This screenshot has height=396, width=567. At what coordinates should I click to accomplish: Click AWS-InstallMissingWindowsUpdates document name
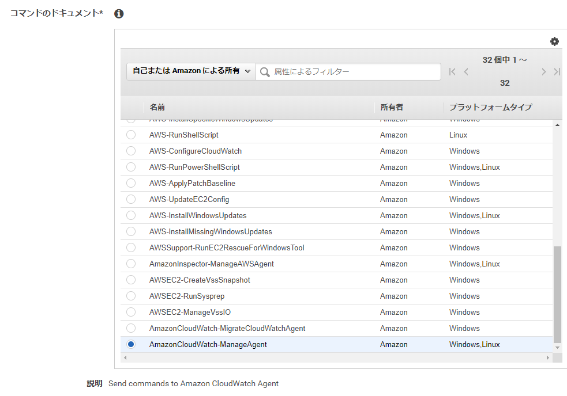(x=211, y=232)
